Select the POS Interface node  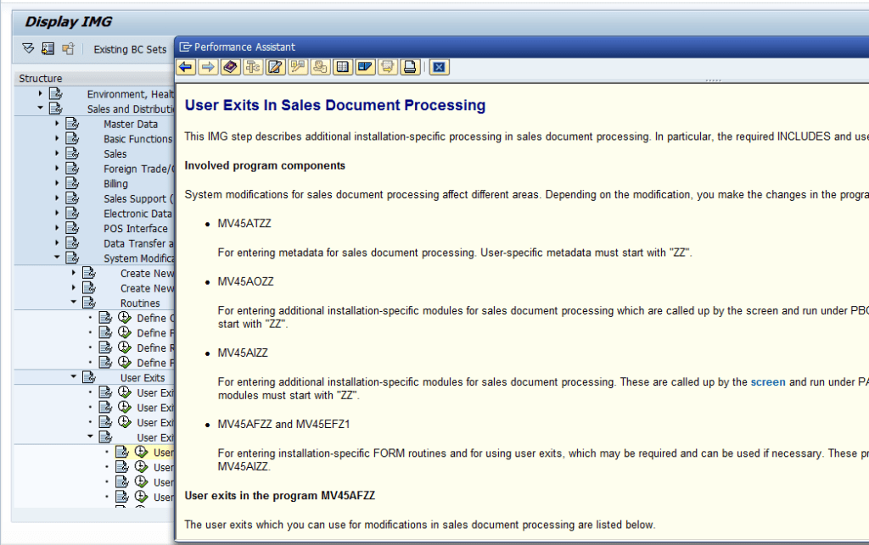pos(135,228)
